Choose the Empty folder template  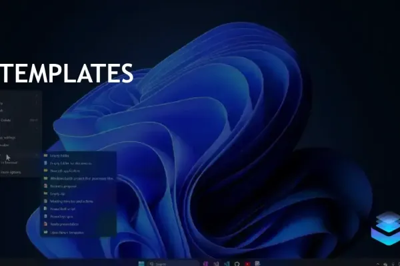tap(78, 156)
